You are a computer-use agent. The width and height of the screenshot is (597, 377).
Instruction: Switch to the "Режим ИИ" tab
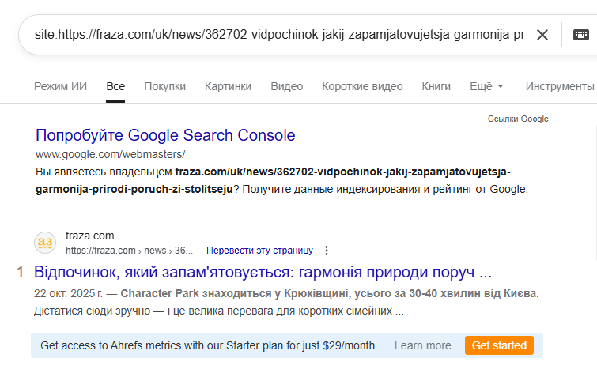tap(60, 86)
